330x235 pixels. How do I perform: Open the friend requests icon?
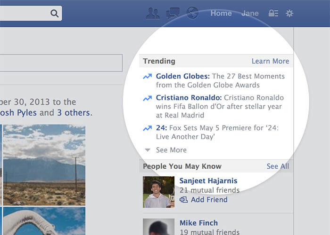point(153,13)
